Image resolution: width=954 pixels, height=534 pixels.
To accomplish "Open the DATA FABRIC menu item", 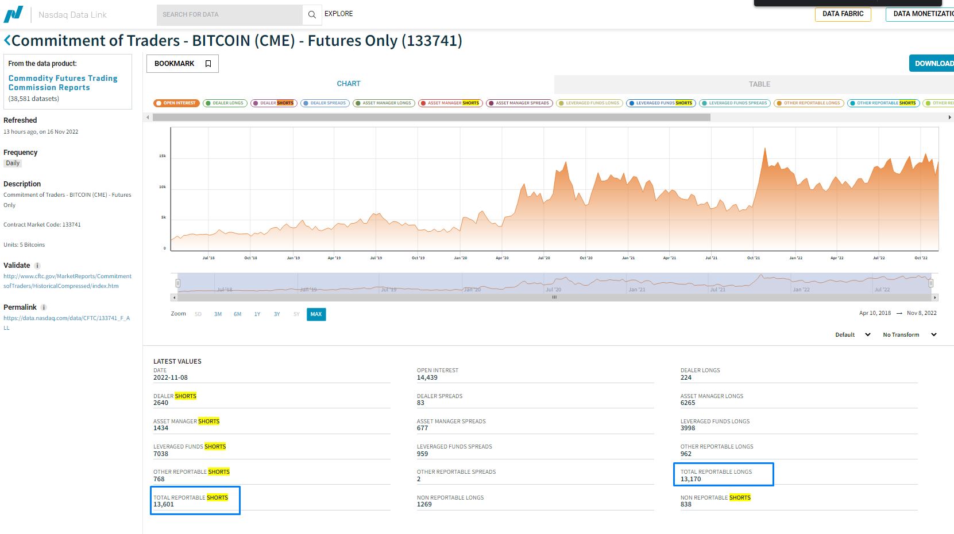I will (x=843, y=14).
